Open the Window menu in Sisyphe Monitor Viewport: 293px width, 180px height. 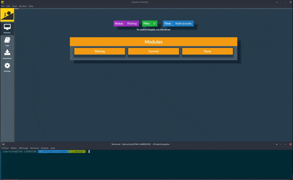(23, 6)
